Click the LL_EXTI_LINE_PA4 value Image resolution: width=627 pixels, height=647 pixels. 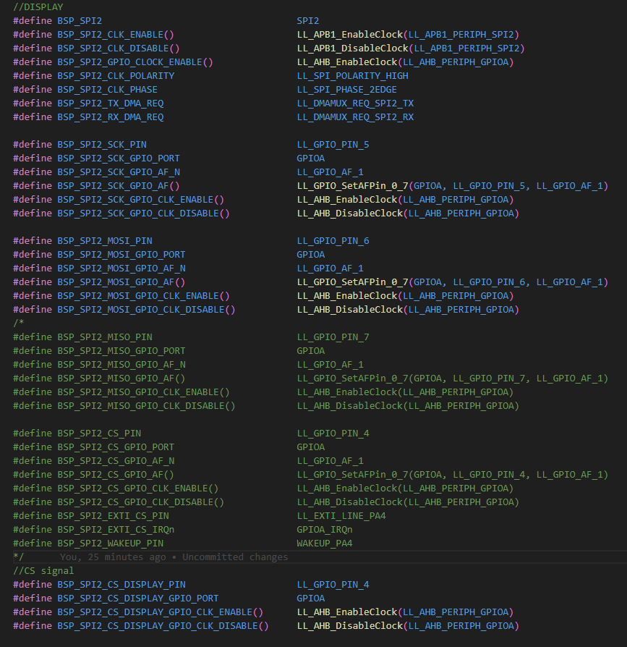click(341, 516)
